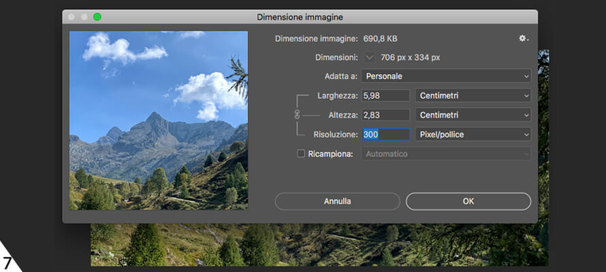Click the Ricampiona label text
Screen dimensions: 606x272
pyautogui.click(x=330, y=154)
